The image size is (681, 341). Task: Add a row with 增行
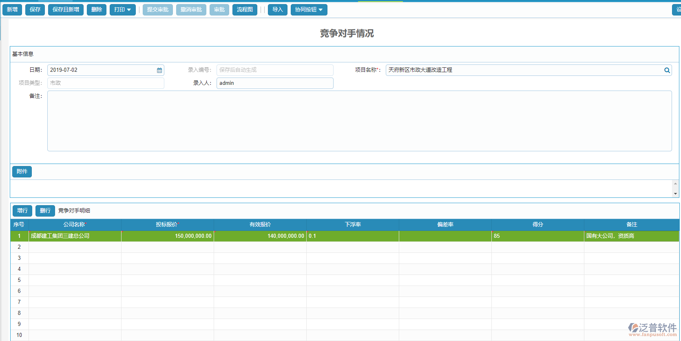pyautogui.click(x=22, y=211)
